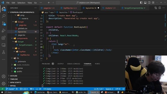This screenshot has width=167, height=94.
Task: Go back with the navigation arrow
Action: tap(49, 3)
